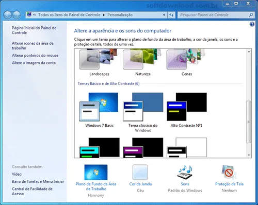Select Todos os Itens do Painel de Controle breadcrumb
The image size is (258, 205).
[x=69, y=15]
